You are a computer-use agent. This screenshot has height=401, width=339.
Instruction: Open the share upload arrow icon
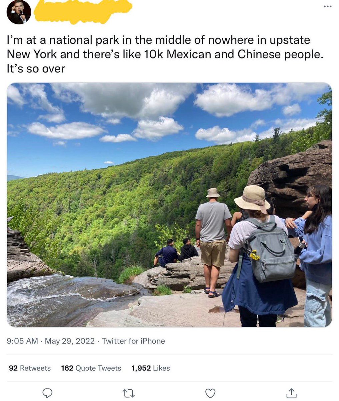tap(291, 393)
